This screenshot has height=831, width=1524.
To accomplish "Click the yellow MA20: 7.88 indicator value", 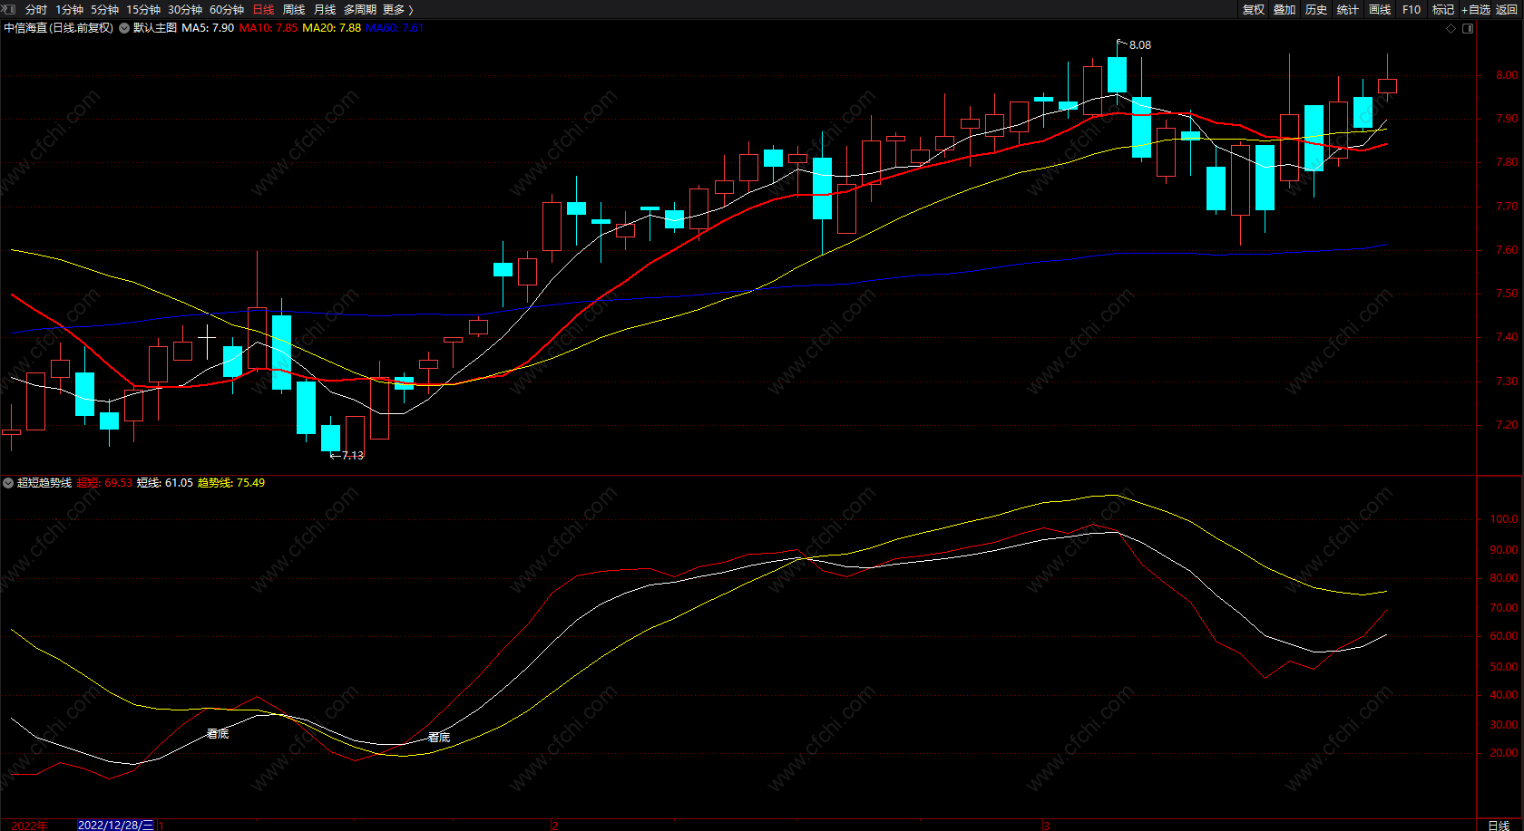I will tap(332, 28).
